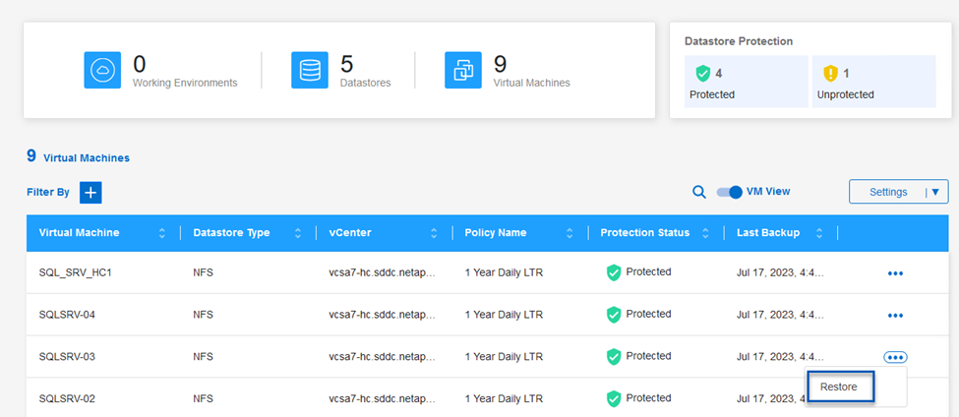Add a filter with the plus icon
The height and width of the screenshot is (417, 959).
[90, 193]
